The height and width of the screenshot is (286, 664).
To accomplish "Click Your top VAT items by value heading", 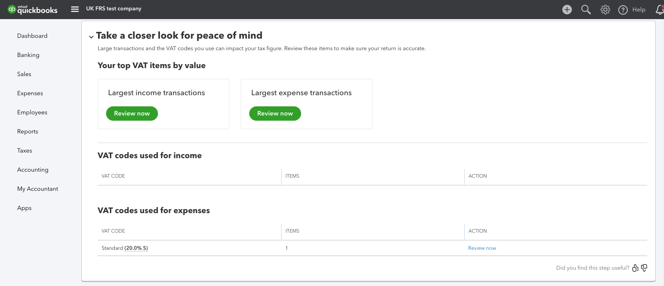I will (x=152, y=66).
